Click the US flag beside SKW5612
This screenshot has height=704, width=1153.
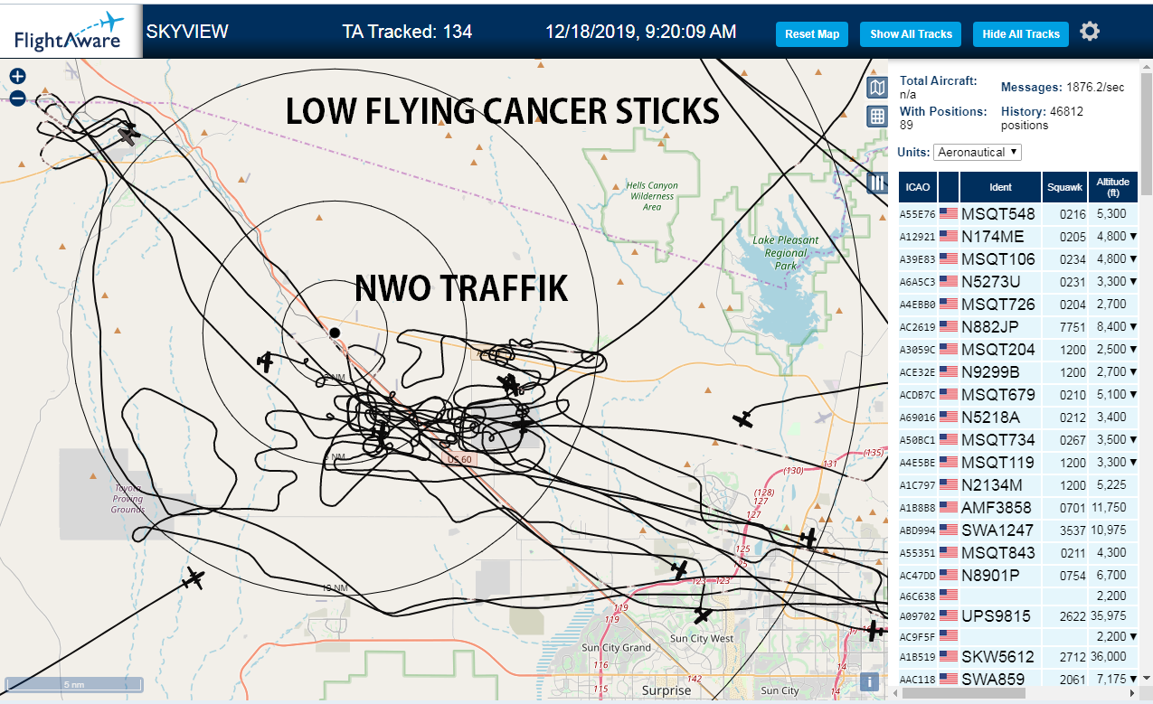tap(949, 657)
